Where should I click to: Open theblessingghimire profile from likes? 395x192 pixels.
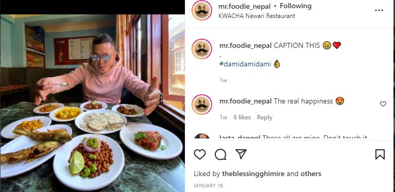point(253,173)
